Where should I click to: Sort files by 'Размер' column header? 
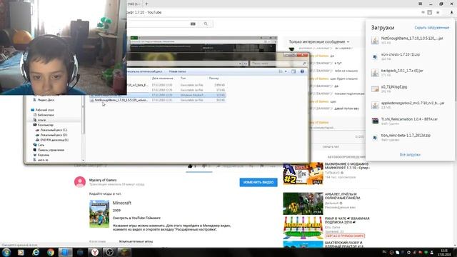point(214,79)
